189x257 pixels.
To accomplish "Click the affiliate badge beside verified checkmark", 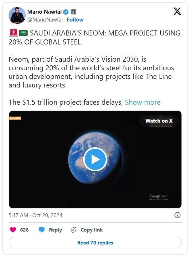I will pos(73,12).
